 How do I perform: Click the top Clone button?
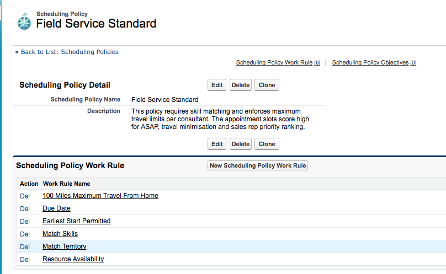point(267,85)
